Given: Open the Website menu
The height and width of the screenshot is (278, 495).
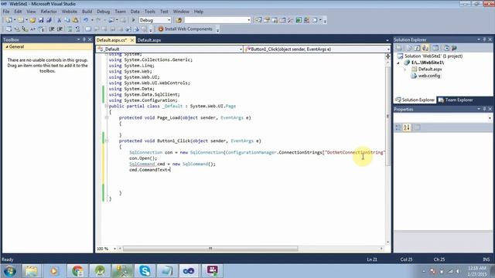Looking at the screenshot, I should click(70, 12).
